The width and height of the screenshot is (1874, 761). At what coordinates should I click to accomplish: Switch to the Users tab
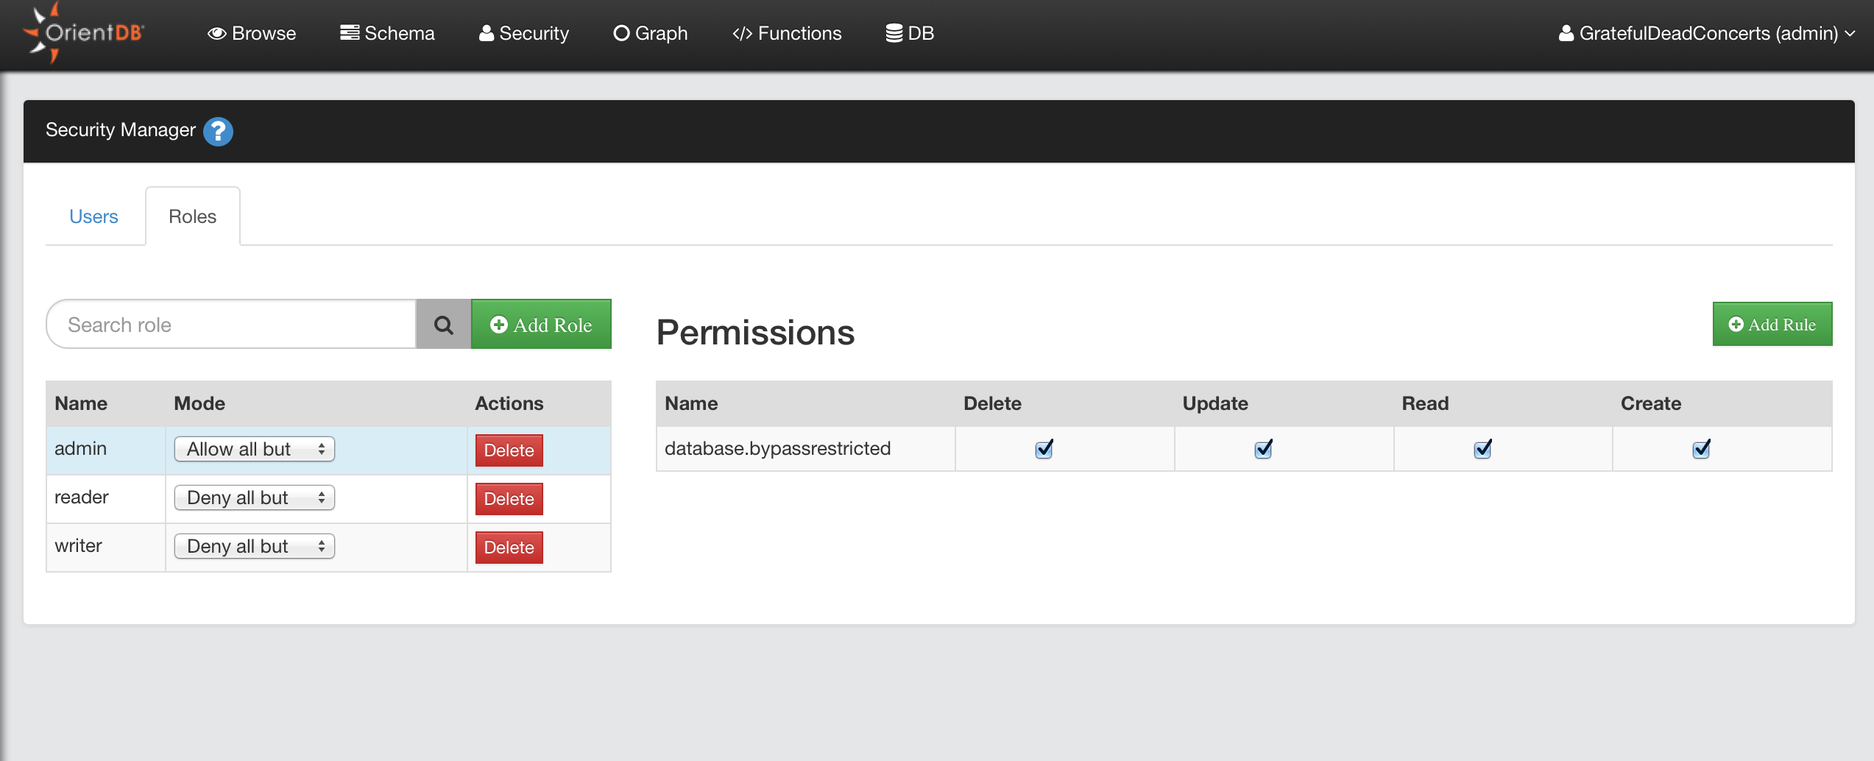(93, 216)
